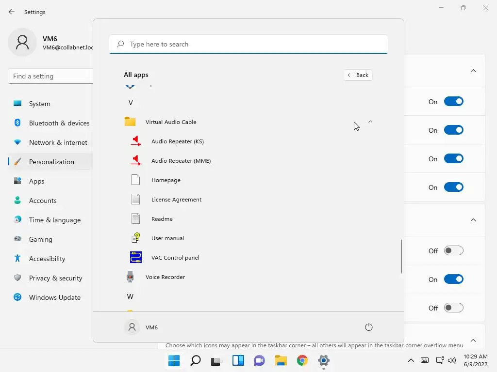Open the clock and date on taskbar
The width and height of the screenshot is (497, 372).
476,360
